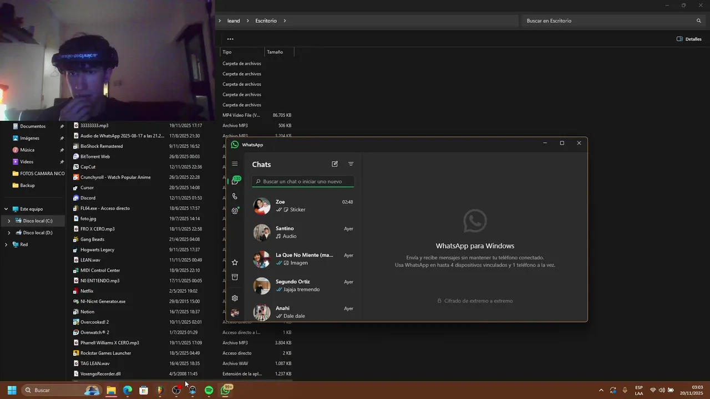The width and height of the screenshot is (710, 399).
Task: Open La Que No Miente group chat
Action: (303, 259)
